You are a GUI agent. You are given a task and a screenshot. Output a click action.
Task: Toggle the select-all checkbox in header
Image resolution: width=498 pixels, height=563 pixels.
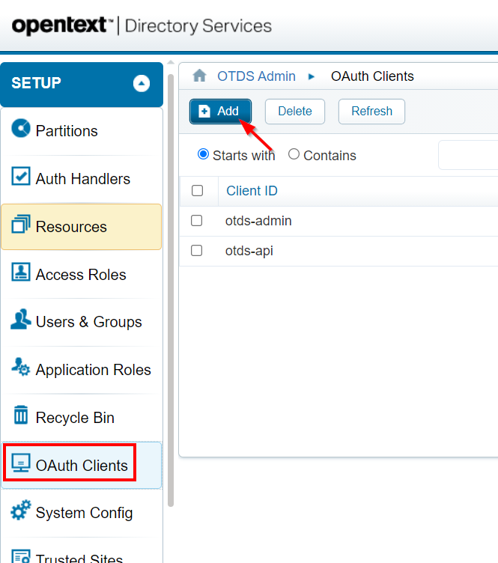click(198, 191)
